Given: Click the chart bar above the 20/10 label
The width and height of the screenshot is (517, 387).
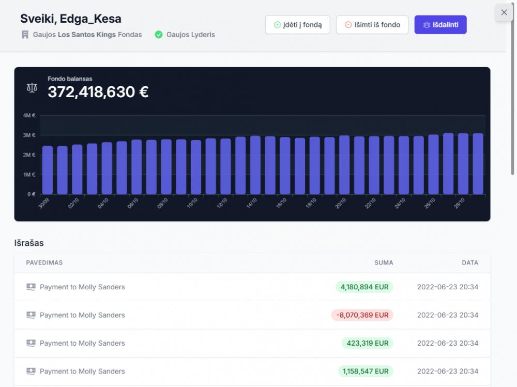Looking at the screenshot, I should pyautogui.click(x=344, y=165).
